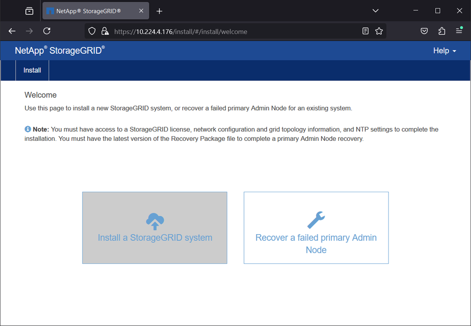Open the browser extensions puzzle icon
Viewport: 471px width, 326px height.
tap(442, 31)
